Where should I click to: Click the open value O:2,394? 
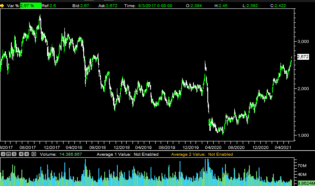tap(193, 5)
